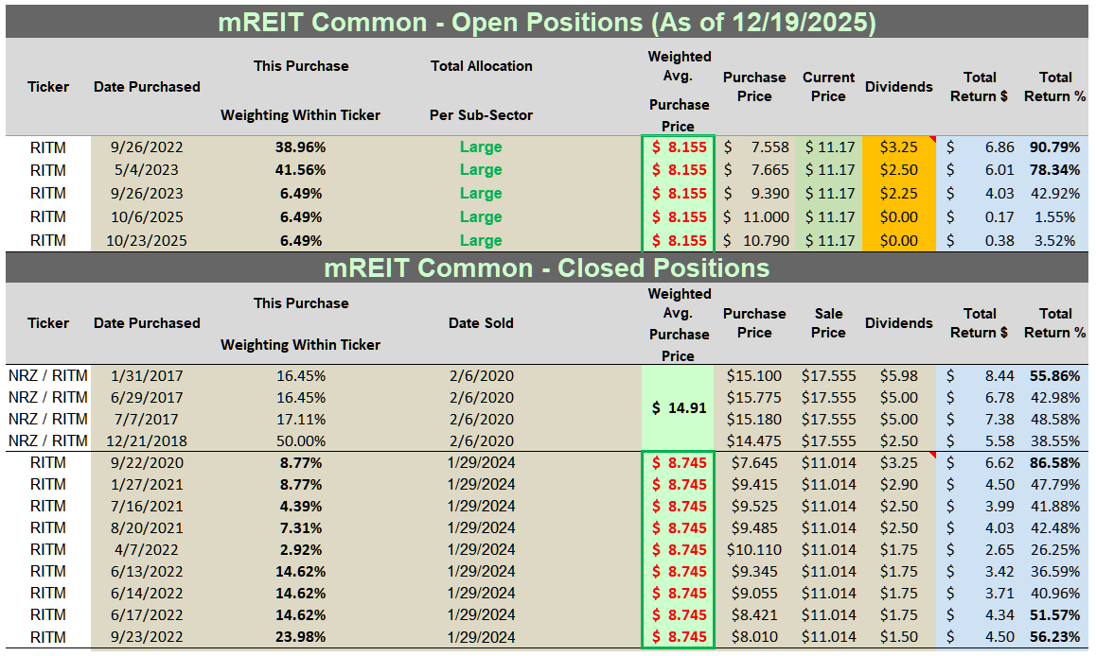
Task: Click the 50.00% weighting cell
Action: [x=301, y=441]
